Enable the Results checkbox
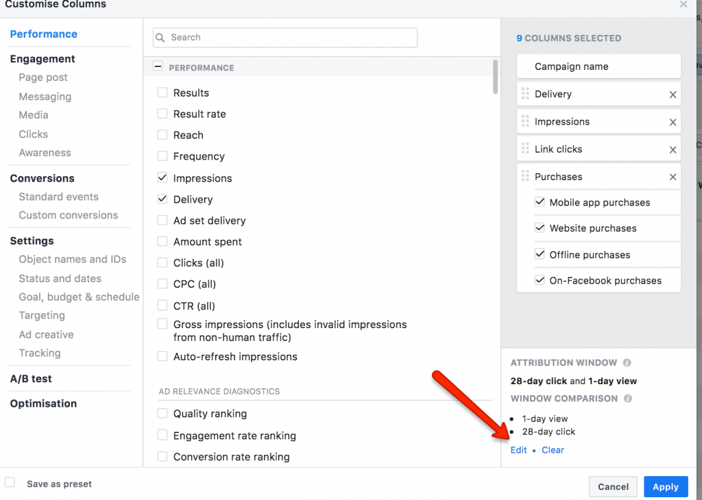Image resolution: width=702 pixels, height=500 pixels. pyautogui.click(x=162, y=92)
